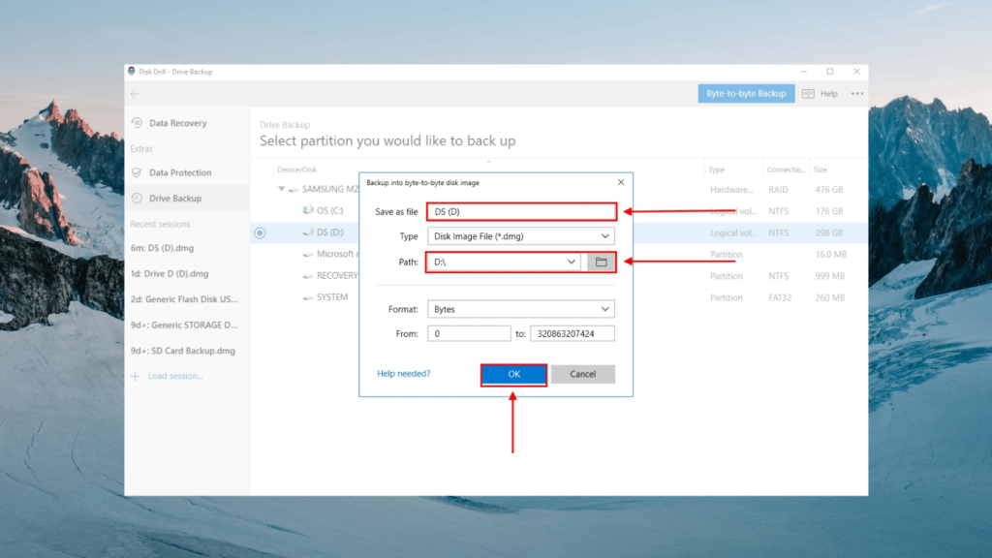Click the Help needed link
Viewport: 992px width, 558px height.
[x=403, y=373]
